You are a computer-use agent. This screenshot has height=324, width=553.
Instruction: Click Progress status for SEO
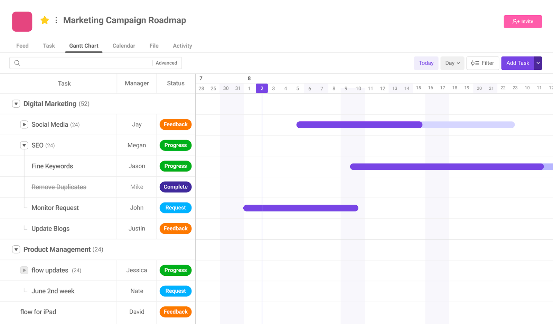tap(176, 145)
